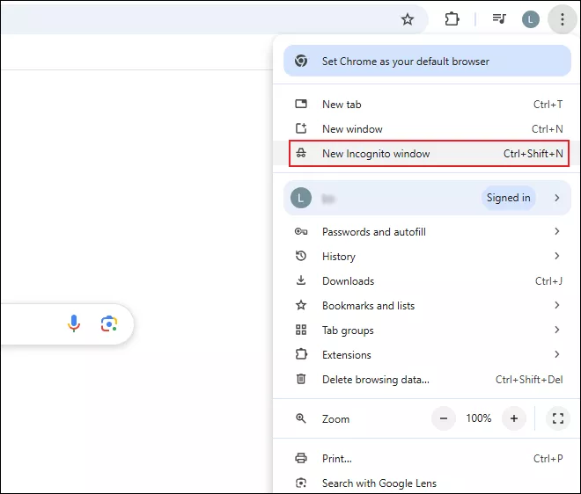Open the Extensions puzzle icon in toolbar
The image size is (581, 494).
coord(452,18)
